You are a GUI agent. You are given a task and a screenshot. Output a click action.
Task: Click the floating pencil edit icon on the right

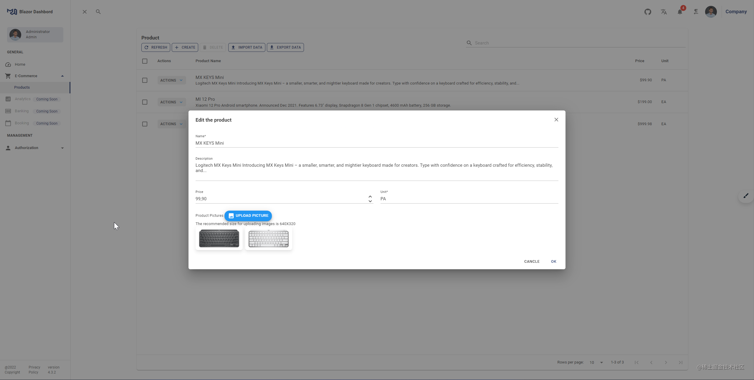pyautogui.click(x=746, y=195)
